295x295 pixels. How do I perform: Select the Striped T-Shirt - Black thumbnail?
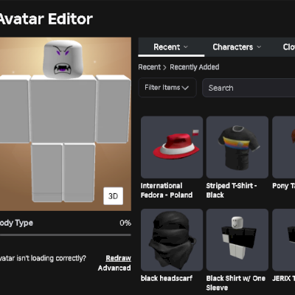(x=237, y=147)
